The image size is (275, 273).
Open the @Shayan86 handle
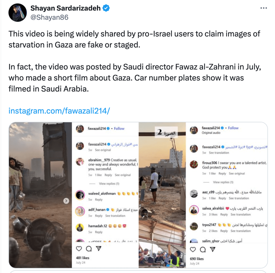tap(49, 17)
